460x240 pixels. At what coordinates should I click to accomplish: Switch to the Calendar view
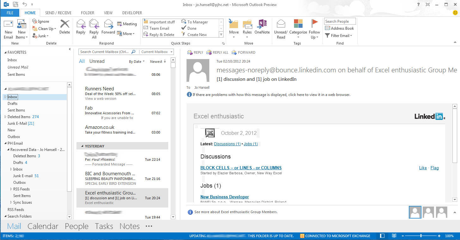point(43,226)
